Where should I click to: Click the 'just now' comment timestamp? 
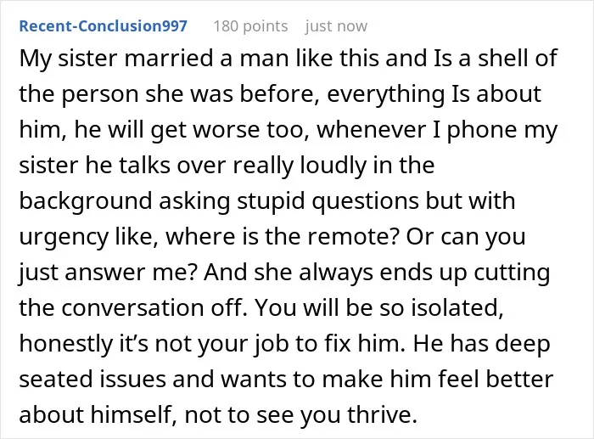point(336,26)
